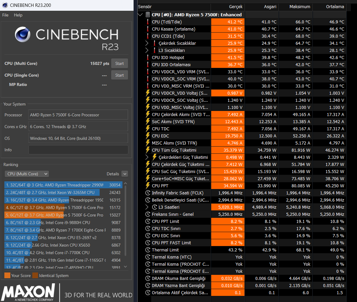This screenshot has height=302, width=357.
Task: Click clock icon for Thermal Limit
Action: coord(148,250)
